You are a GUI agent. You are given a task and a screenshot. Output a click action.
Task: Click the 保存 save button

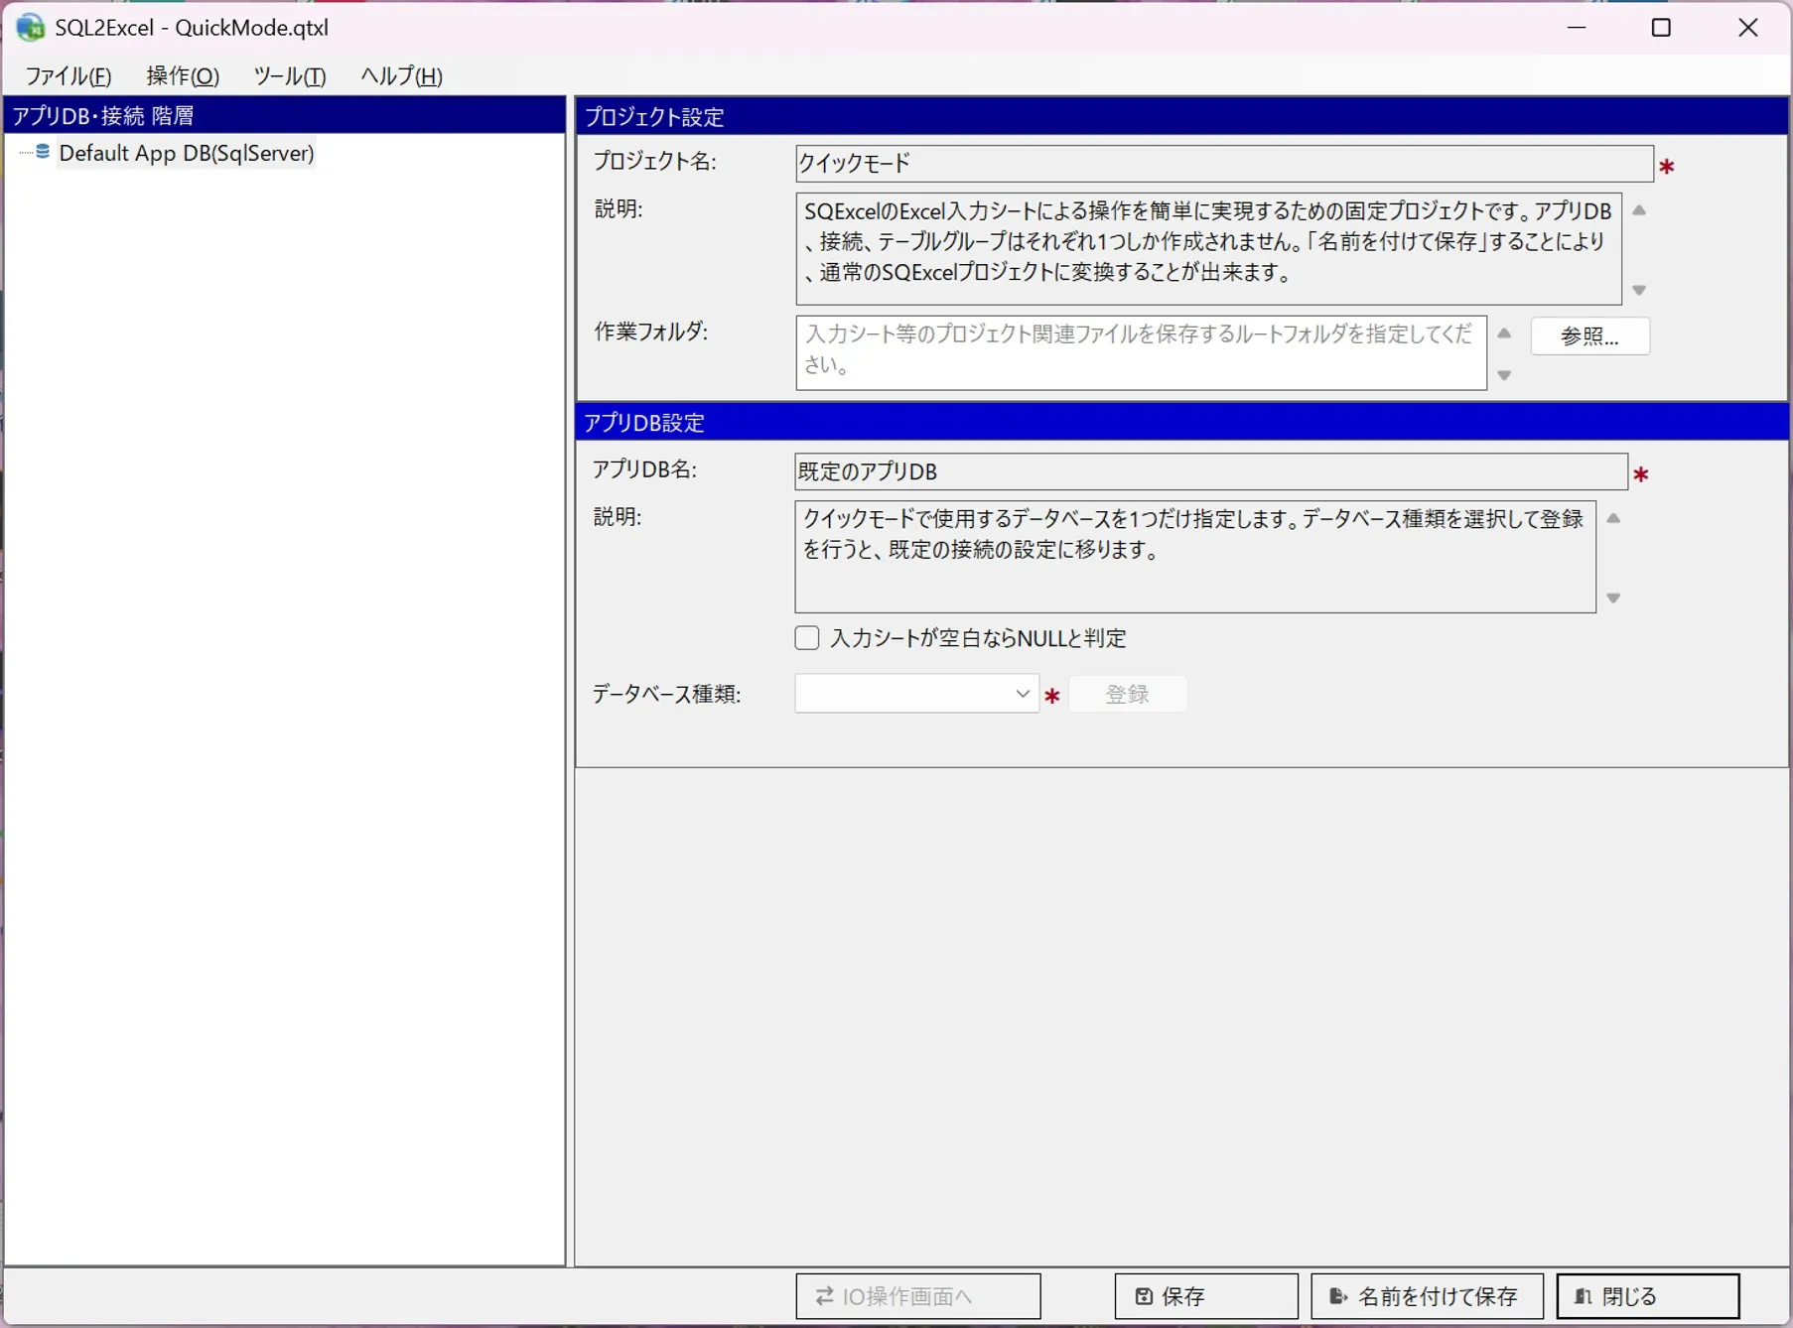(x=1206, y=1296)
